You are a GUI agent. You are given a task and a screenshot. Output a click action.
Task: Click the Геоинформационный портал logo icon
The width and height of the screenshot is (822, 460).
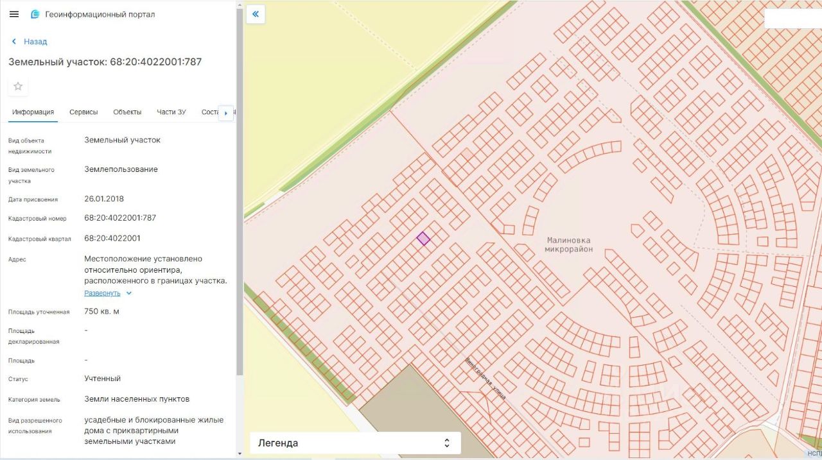tap(35, 14)
